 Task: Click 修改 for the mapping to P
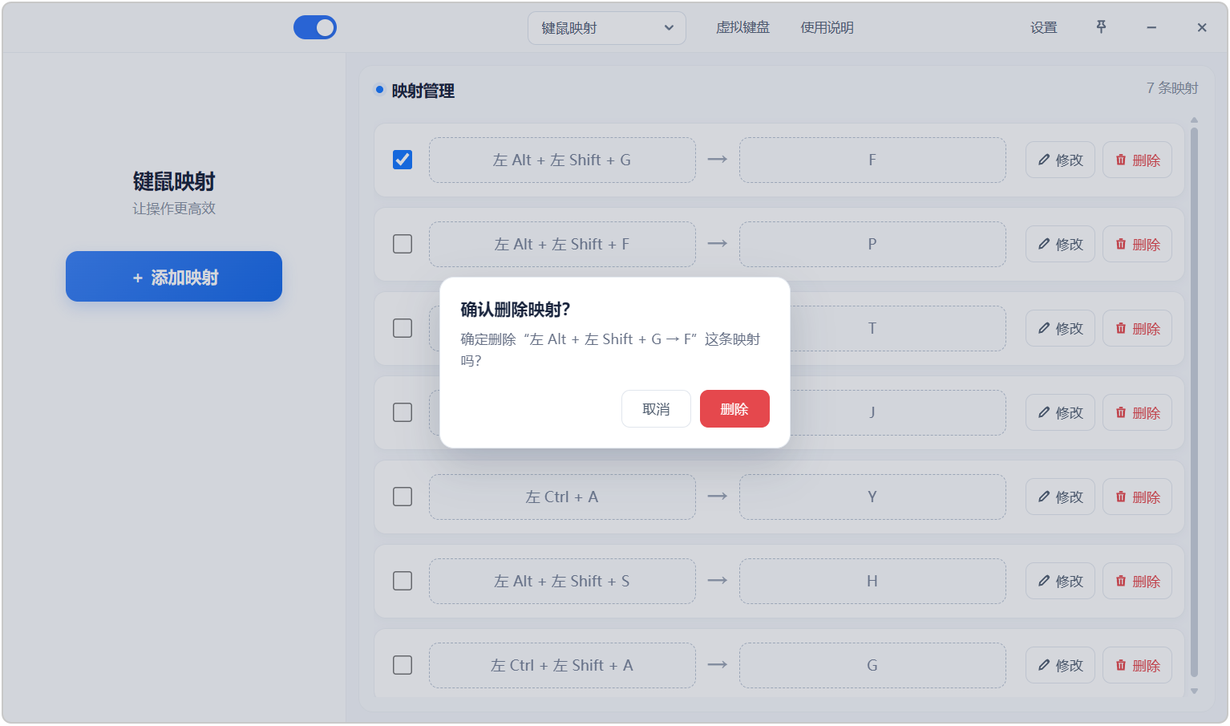pyautogui.click(x=1060, y=244)
